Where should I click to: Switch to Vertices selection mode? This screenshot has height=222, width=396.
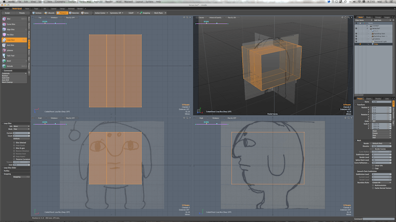37,13
